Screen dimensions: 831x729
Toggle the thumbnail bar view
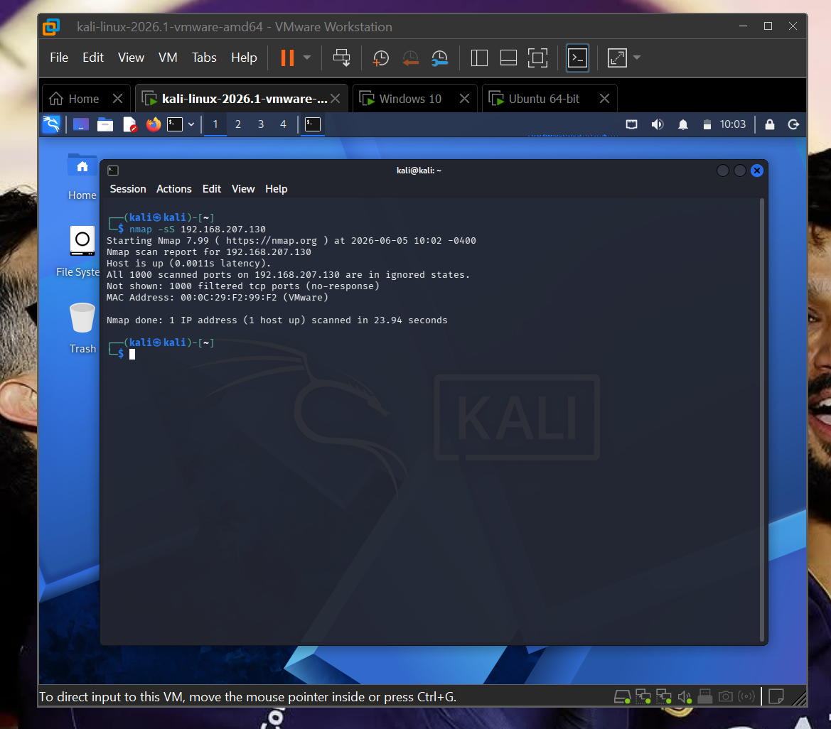pos(508,58)
